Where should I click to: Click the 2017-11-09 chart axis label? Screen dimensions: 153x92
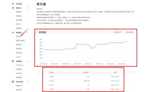coord(77,64)
